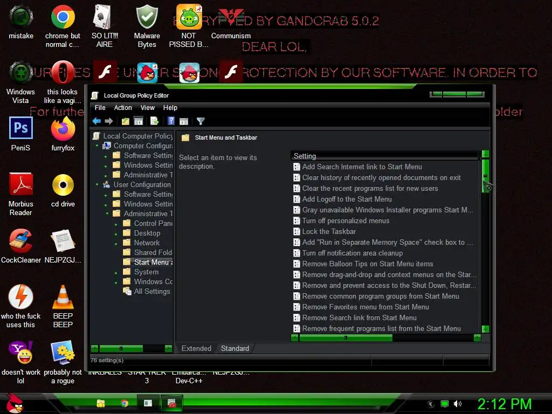Open the Action menu
This screenshot has height=414, width=552.
(x=123, y=108)
